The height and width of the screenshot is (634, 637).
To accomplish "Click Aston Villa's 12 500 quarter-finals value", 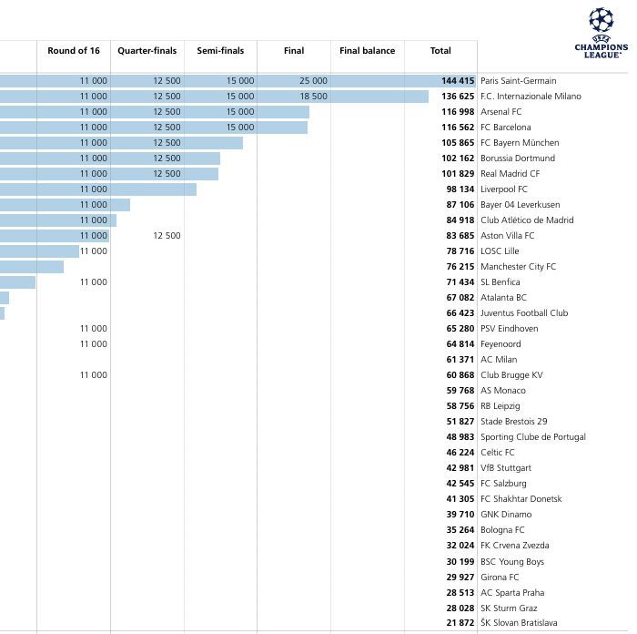I will click(x=167, y=236).
